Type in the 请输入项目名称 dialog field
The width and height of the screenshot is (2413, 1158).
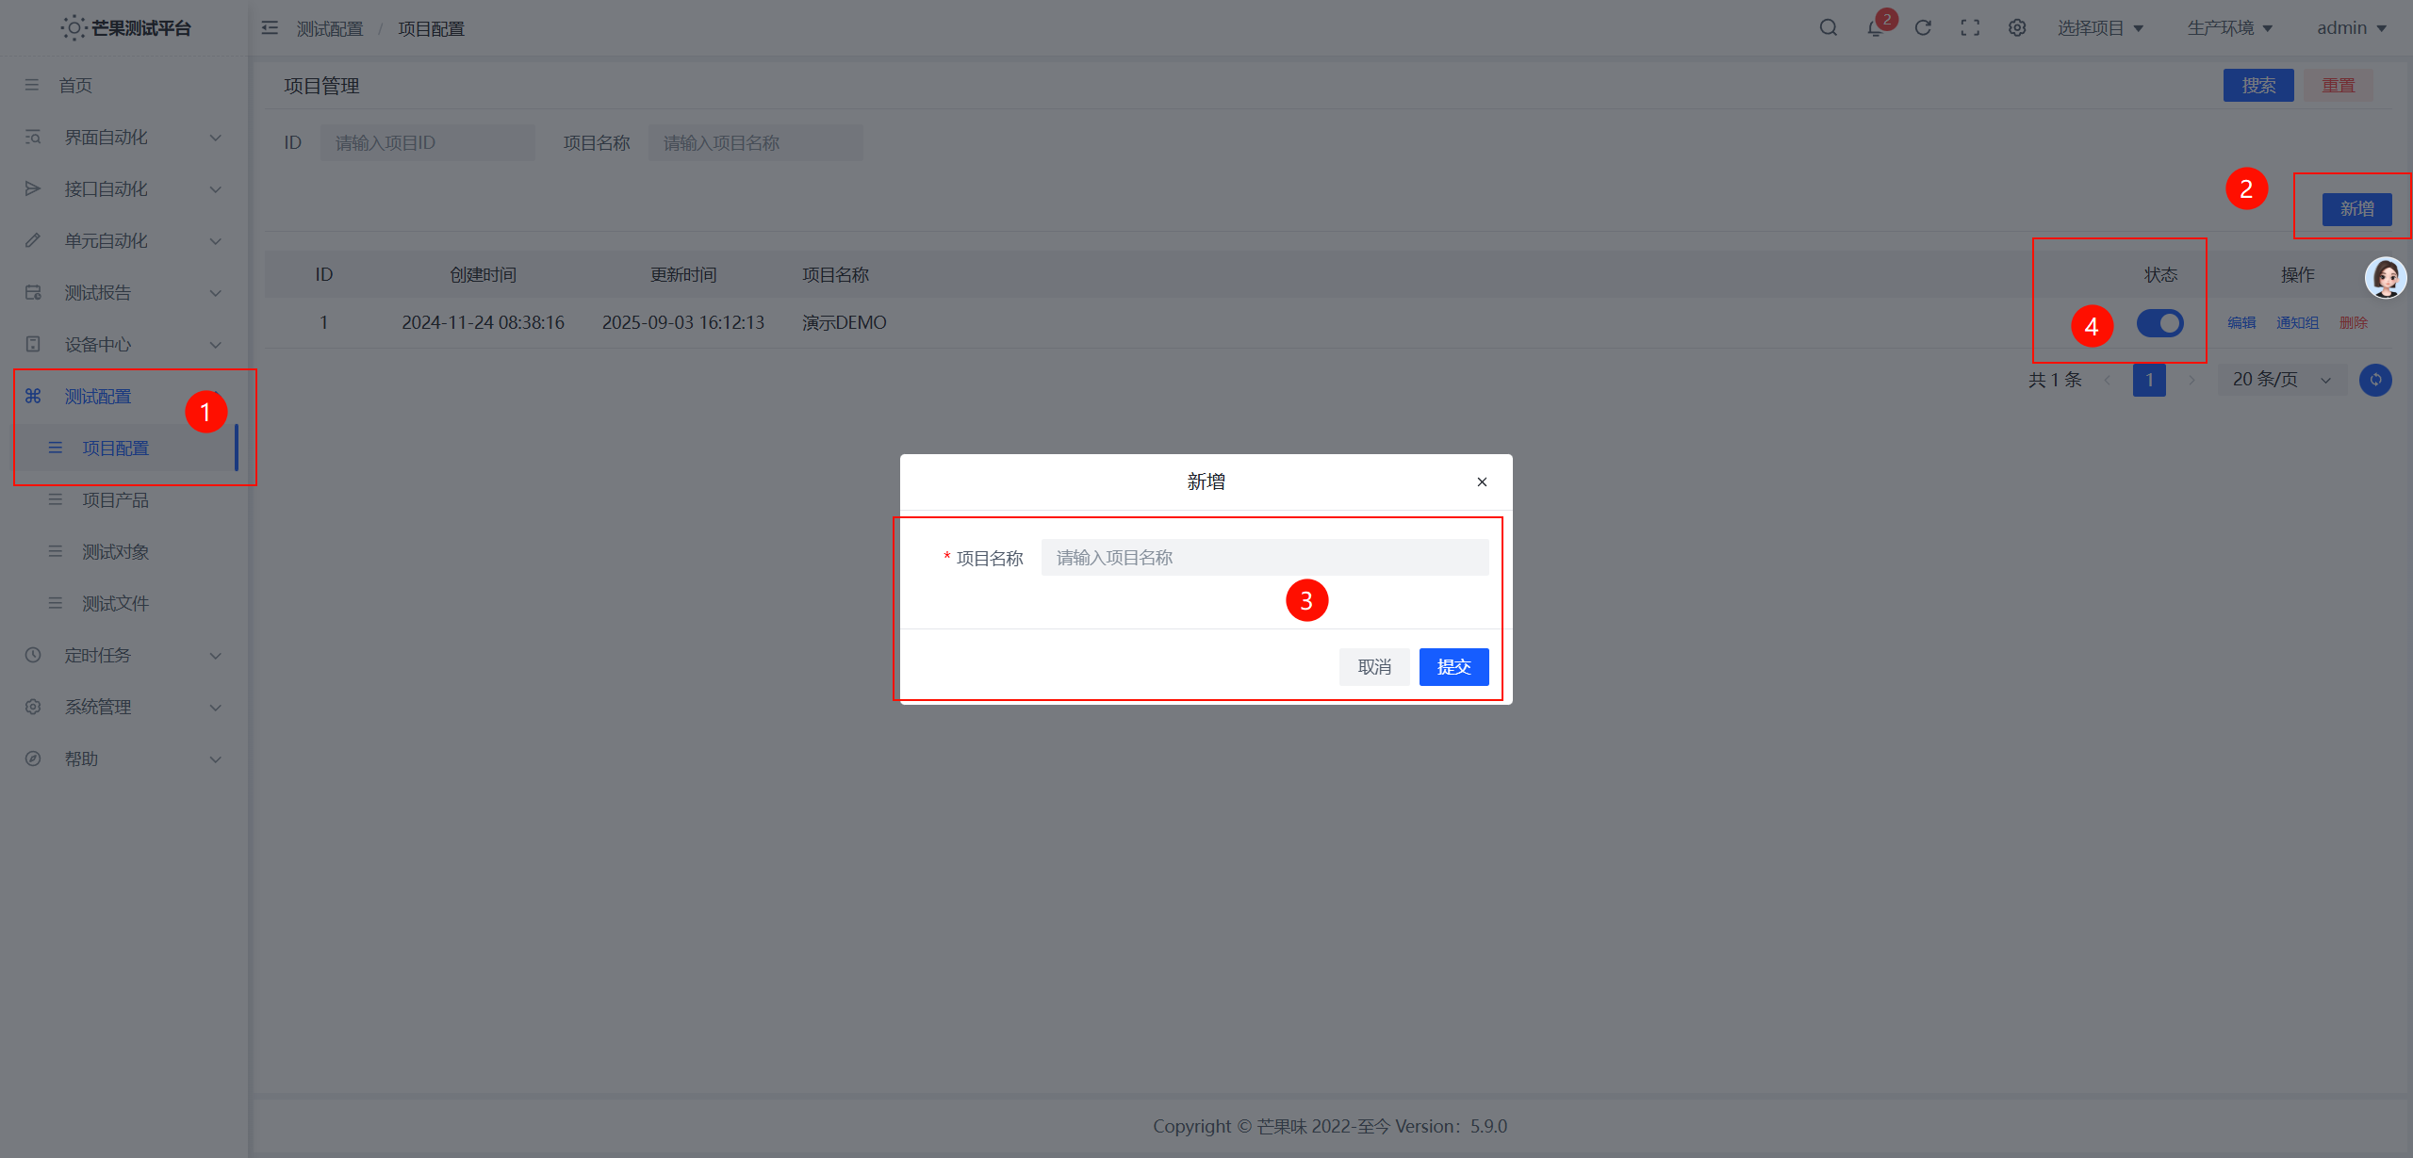(1263, 557)
